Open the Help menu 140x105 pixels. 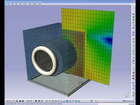tap(40, 4)
